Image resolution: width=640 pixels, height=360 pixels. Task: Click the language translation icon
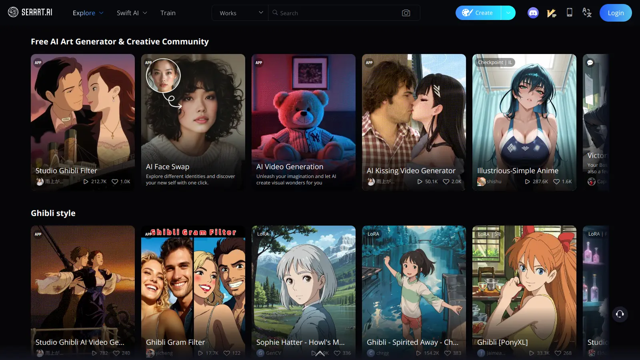point(587,13)
